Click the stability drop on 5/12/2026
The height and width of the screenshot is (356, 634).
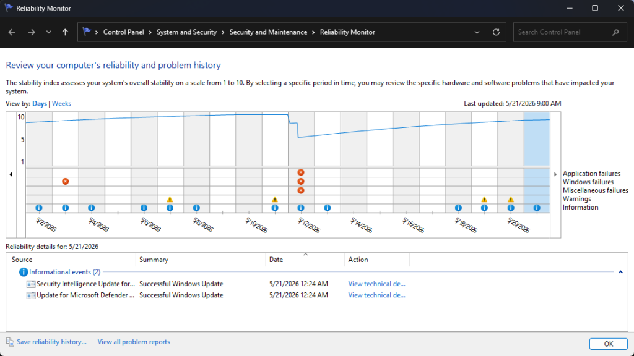point(298,131)
